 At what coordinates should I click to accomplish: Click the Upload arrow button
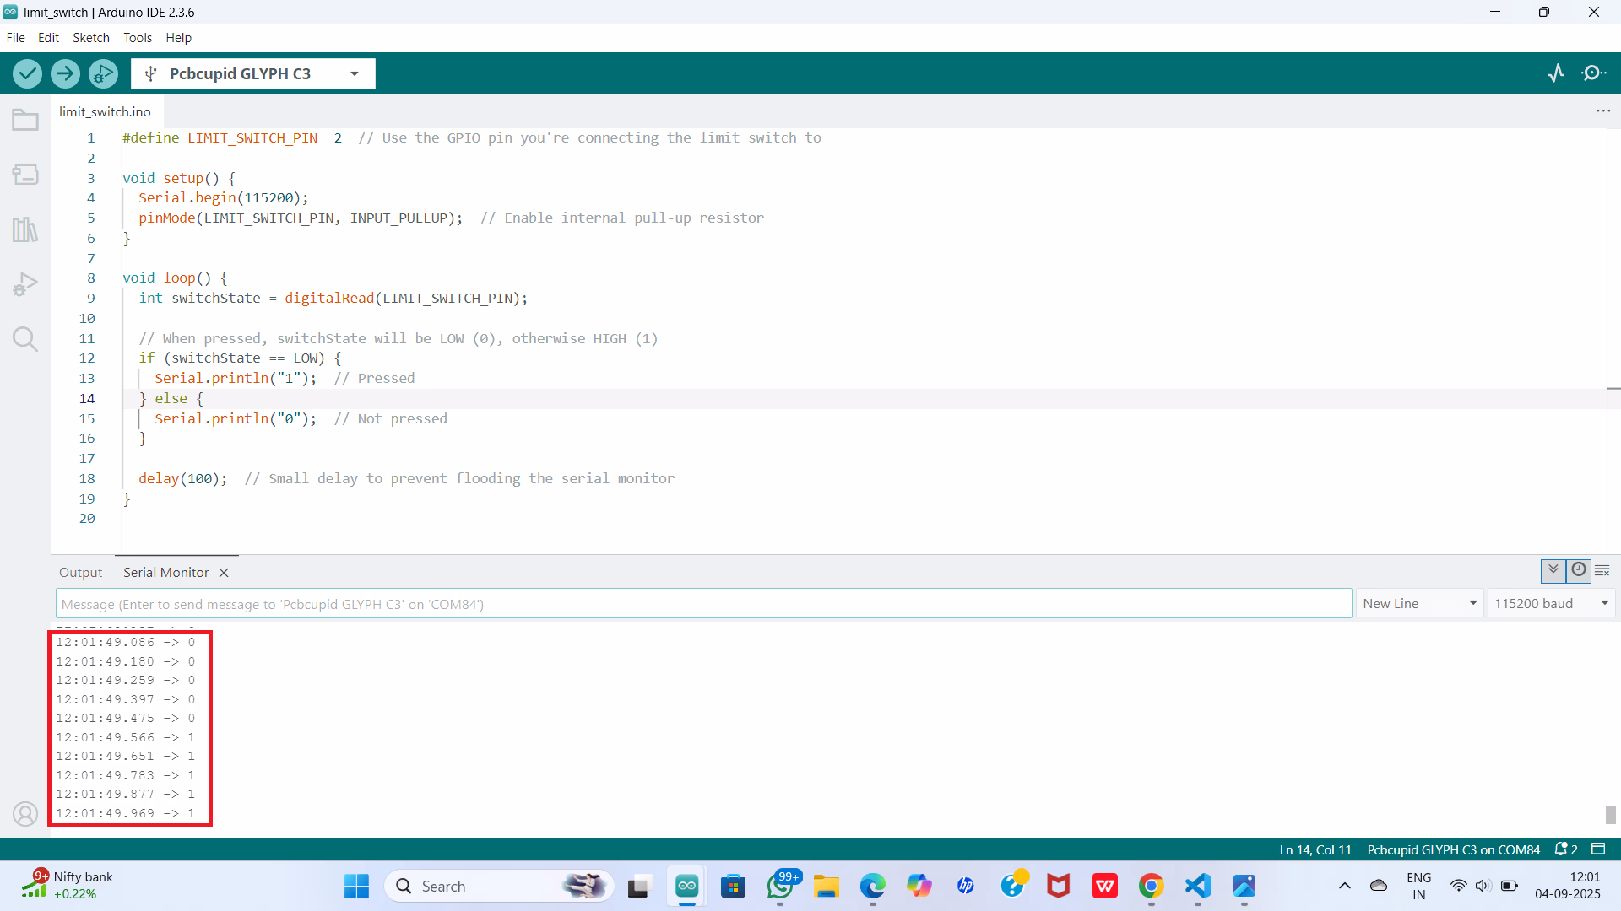click(x=65, y=74)
